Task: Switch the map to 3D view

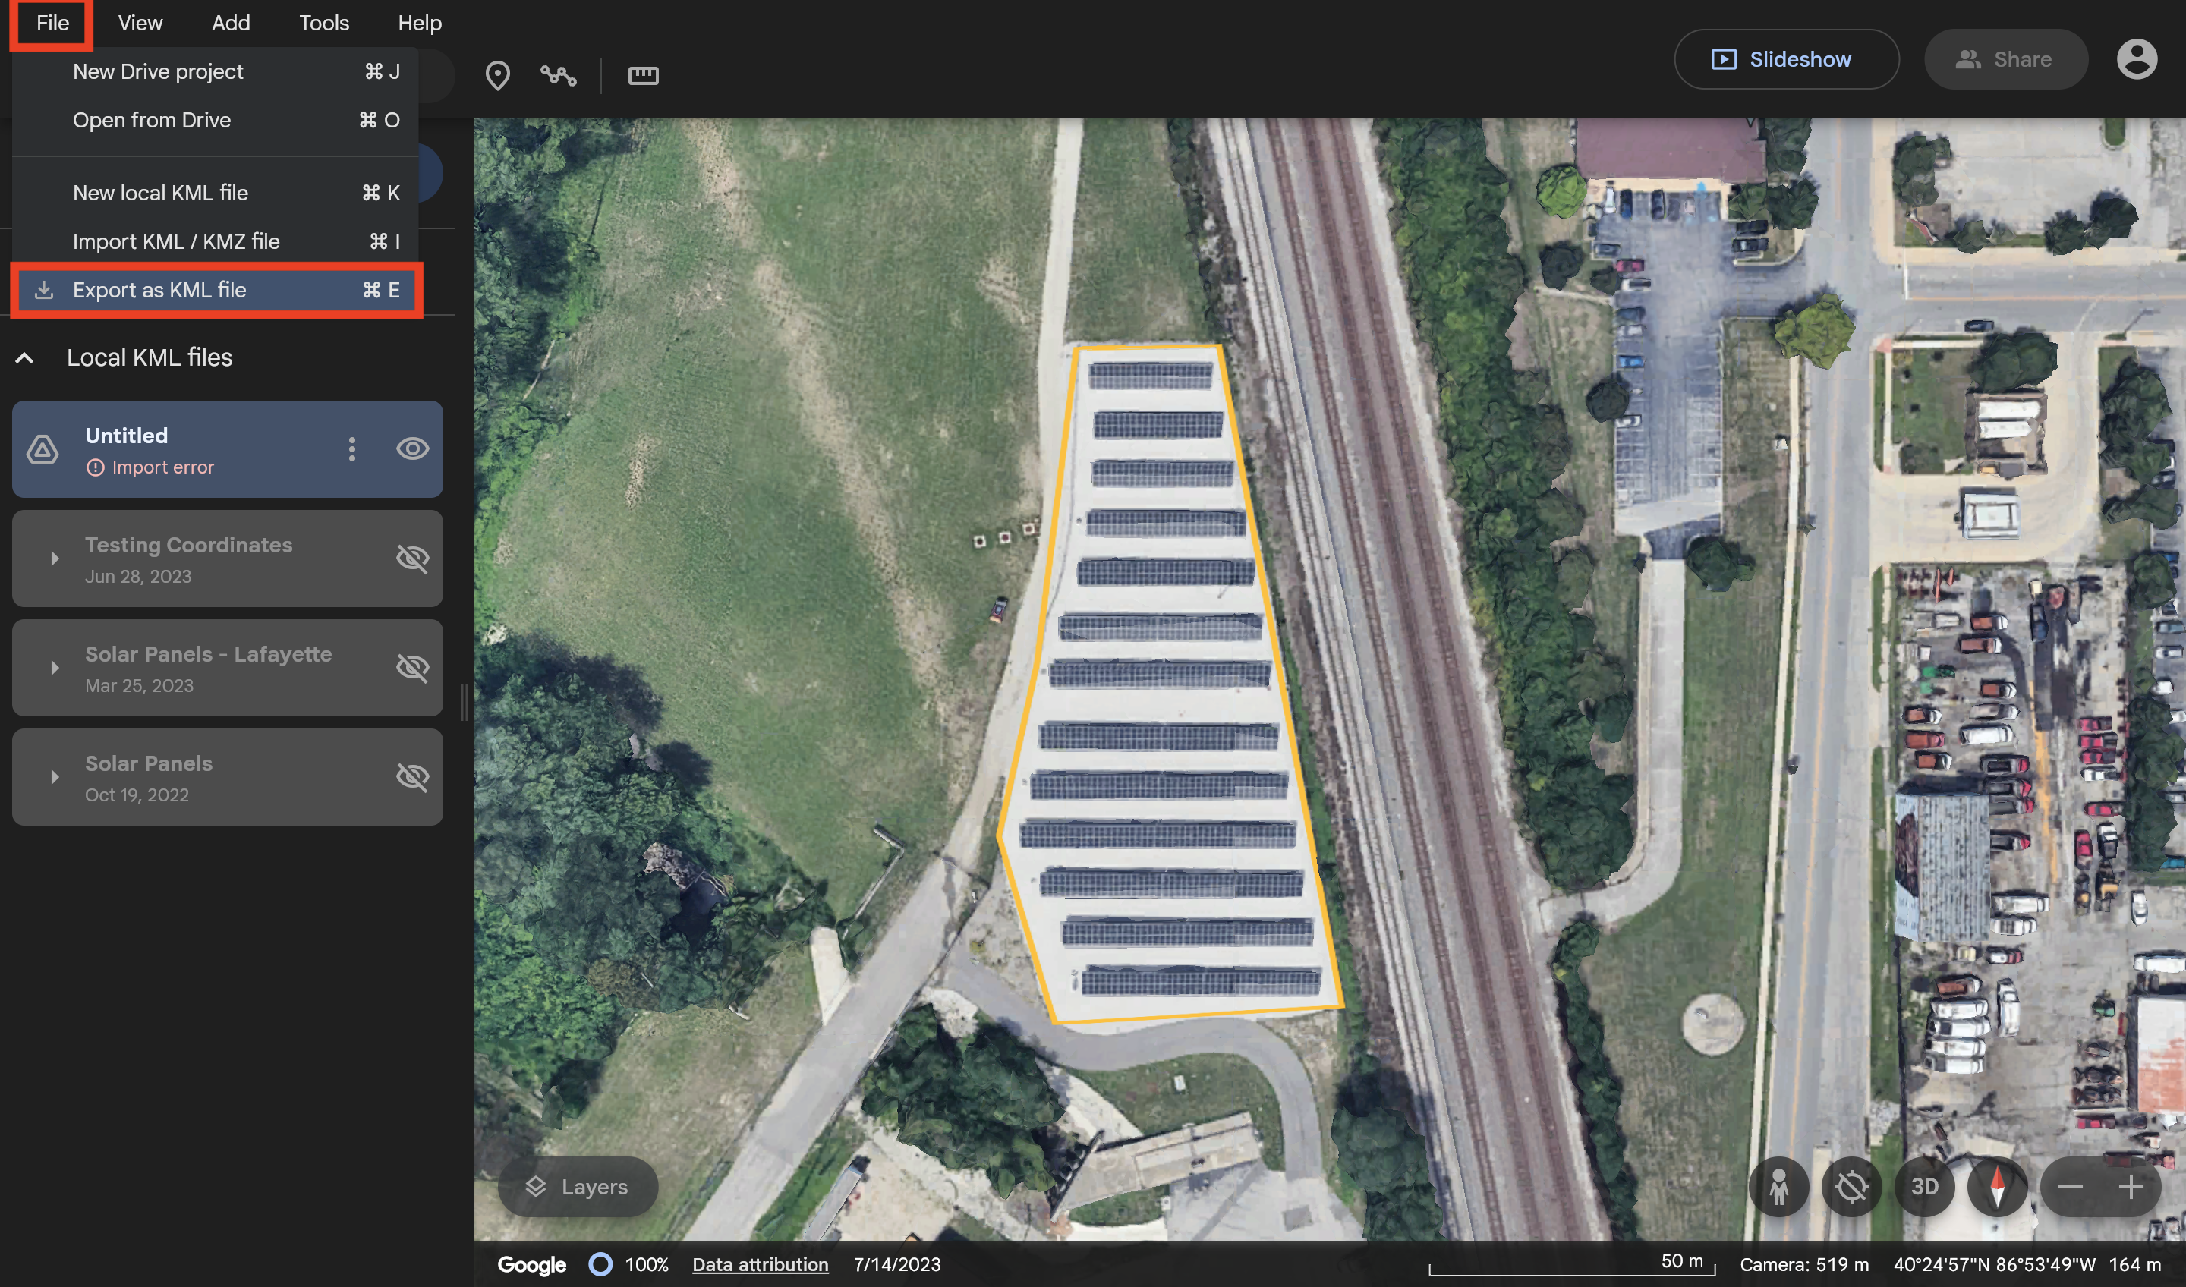Action: (x=1924, y=1186)
